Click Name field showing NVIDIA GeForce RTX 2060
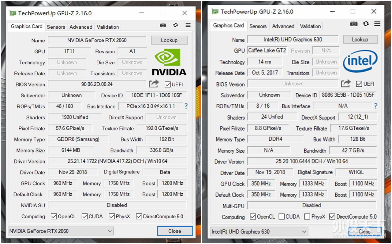Screen dimensions: 392x244 pyautogui.click(x=97, y=40)
